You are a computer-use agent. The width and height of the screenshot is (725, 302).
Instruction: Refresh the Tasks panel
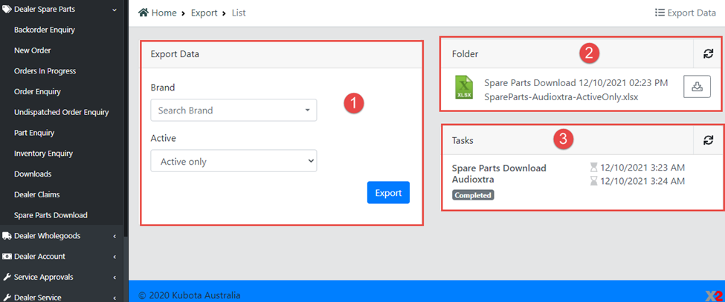pyautogui.click(x=708, y=139)
